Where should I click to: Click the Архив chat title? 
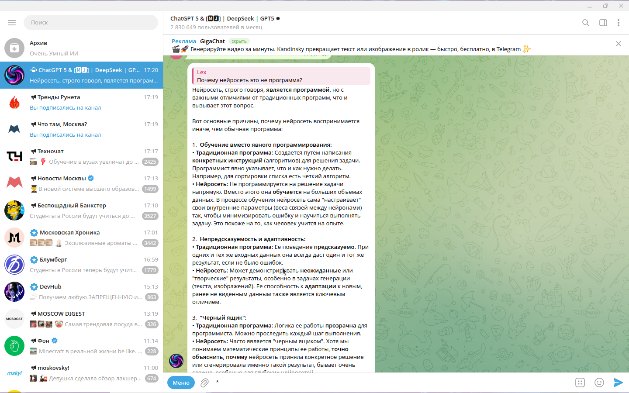click(38, 43)
